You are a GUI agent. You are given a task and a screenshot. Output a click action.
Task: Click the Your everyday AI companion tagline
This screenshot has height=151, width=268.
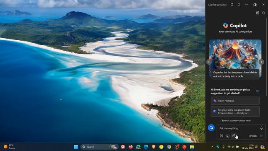click(x=235, y=31)
